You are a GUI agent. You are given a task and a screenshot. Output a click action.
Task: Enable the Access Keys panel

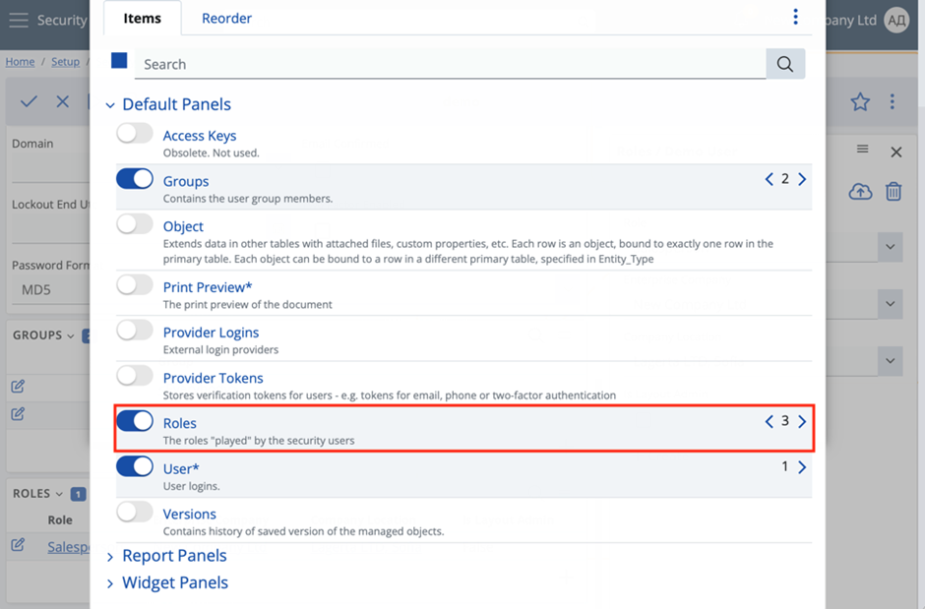[x=135, y=133]
